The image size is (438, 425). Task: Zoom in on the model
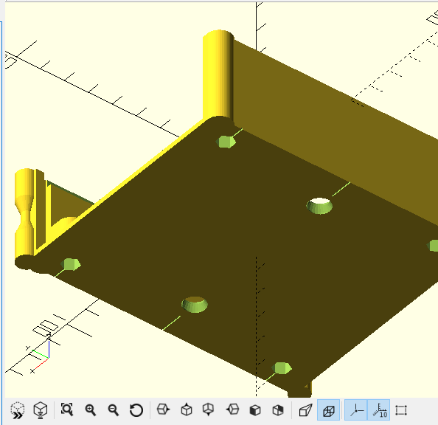[x=90, y=410]
